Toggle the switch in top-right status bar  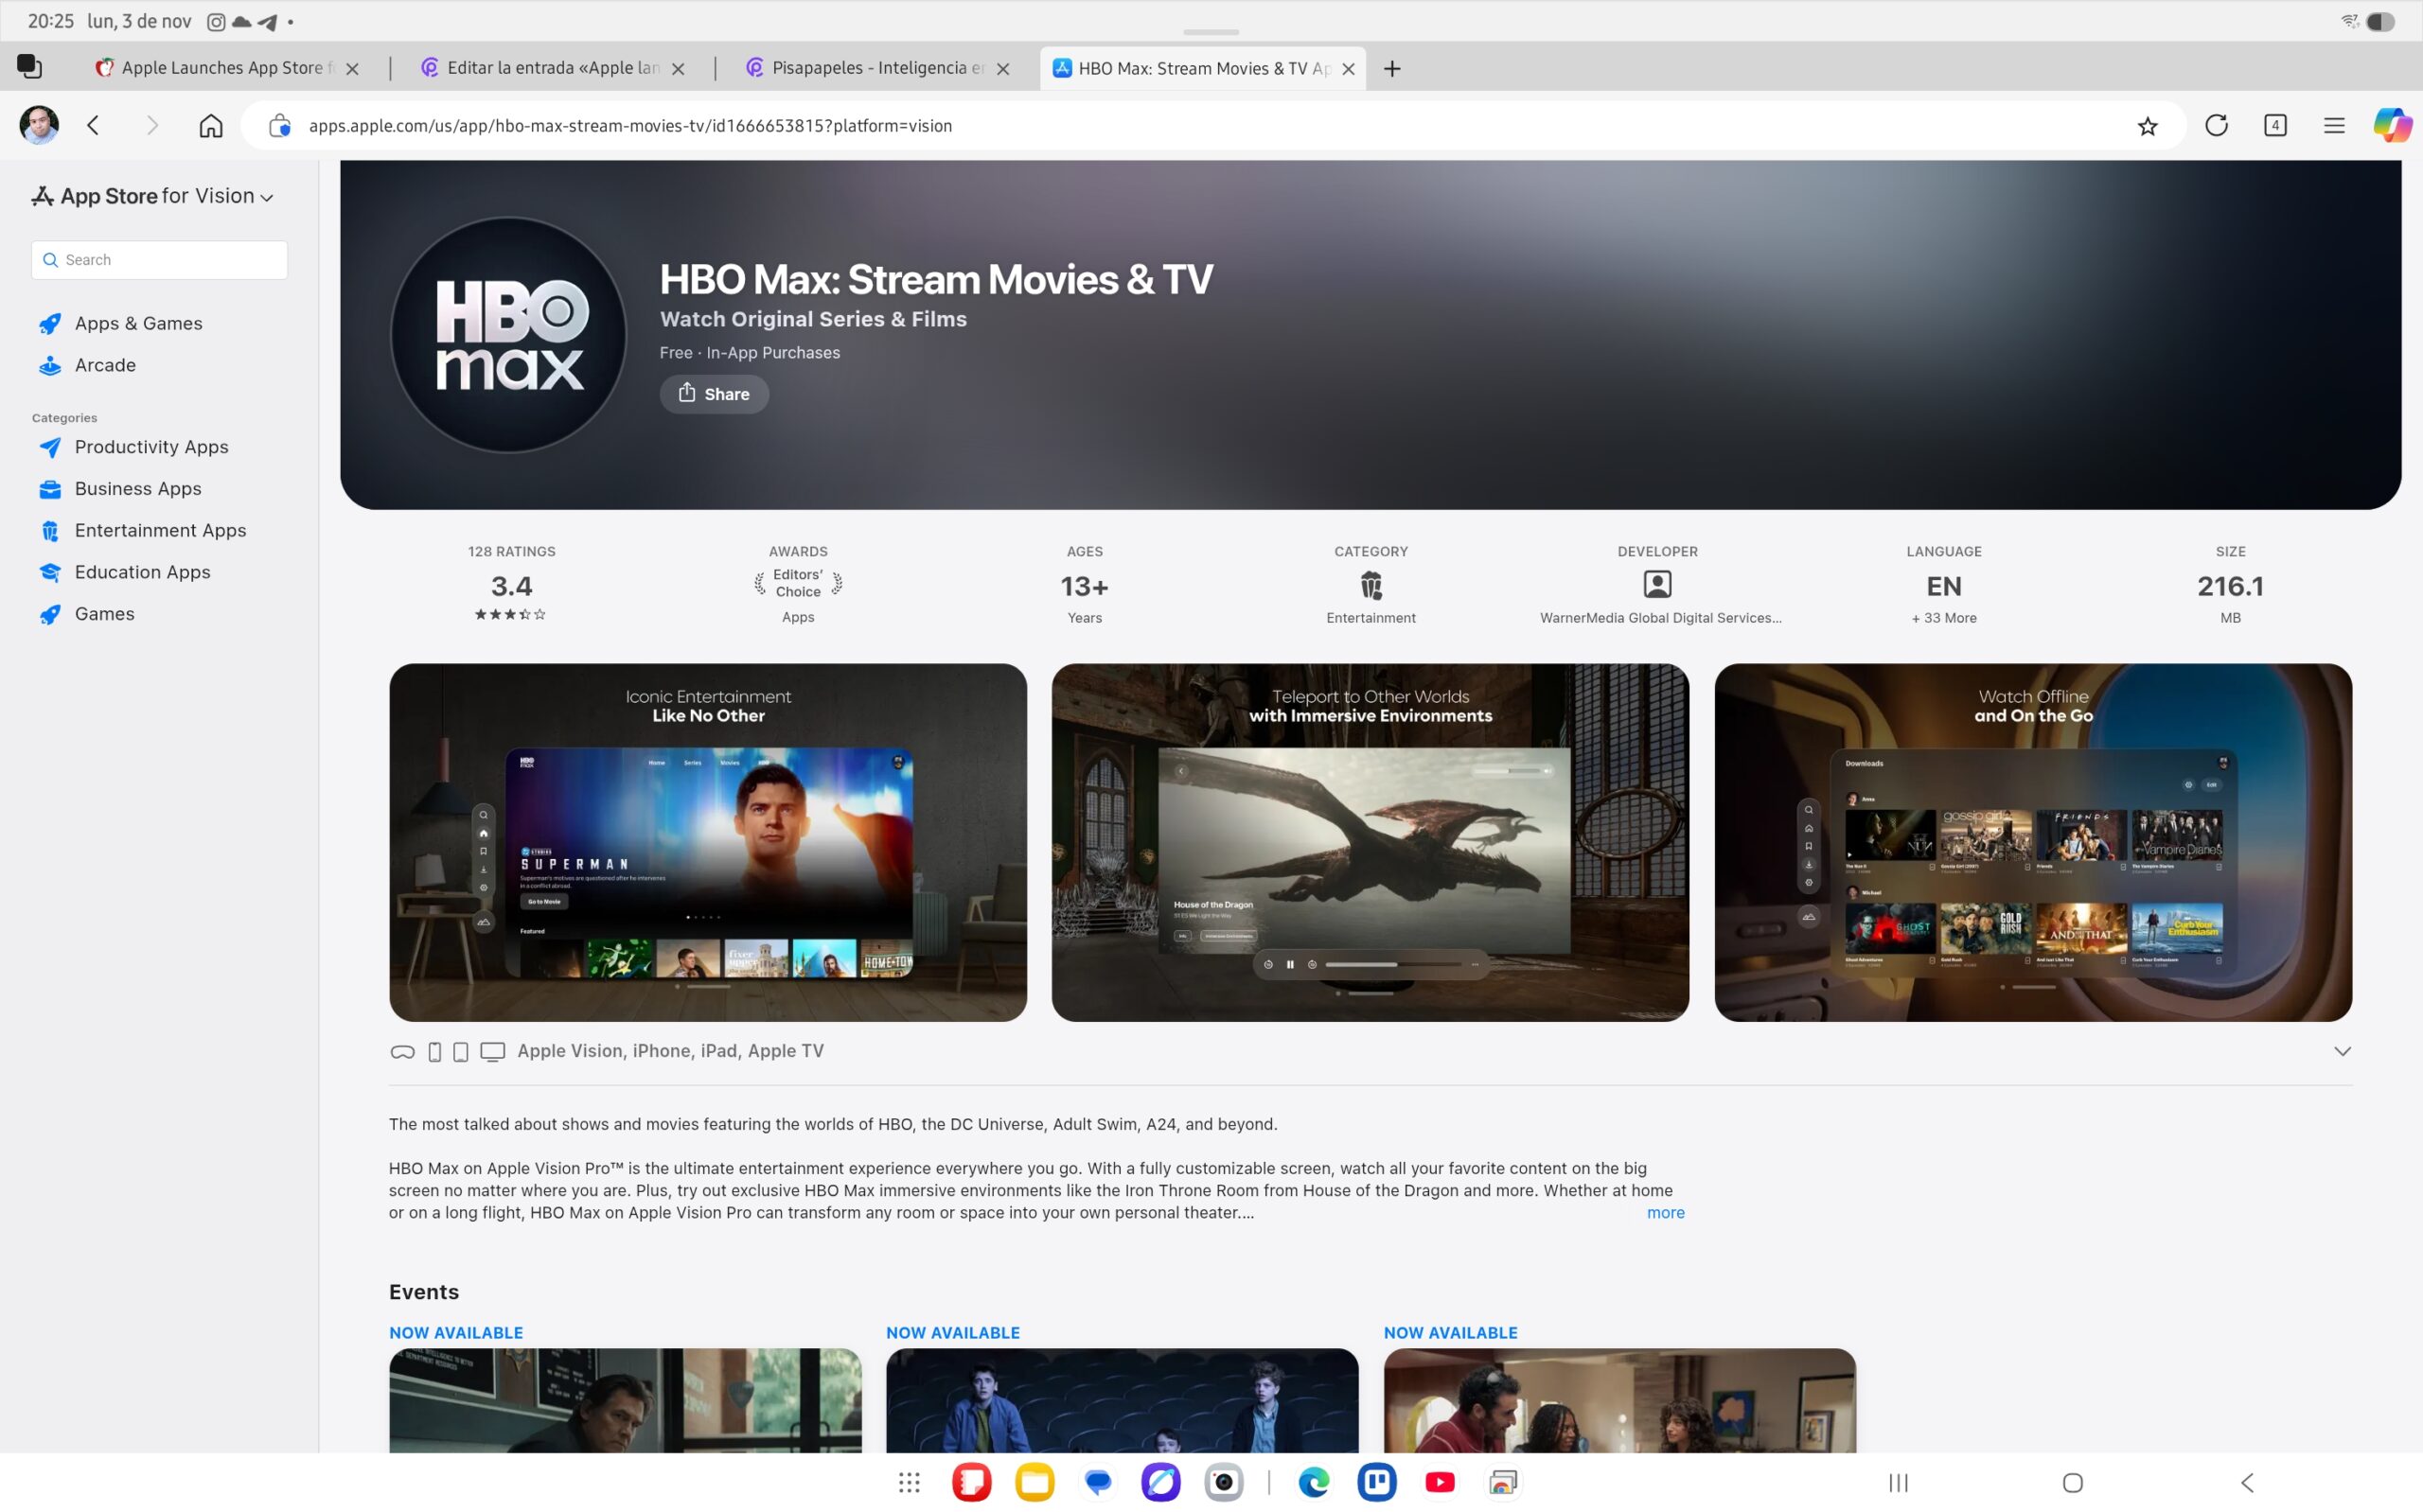click(x=2380, y=21)
